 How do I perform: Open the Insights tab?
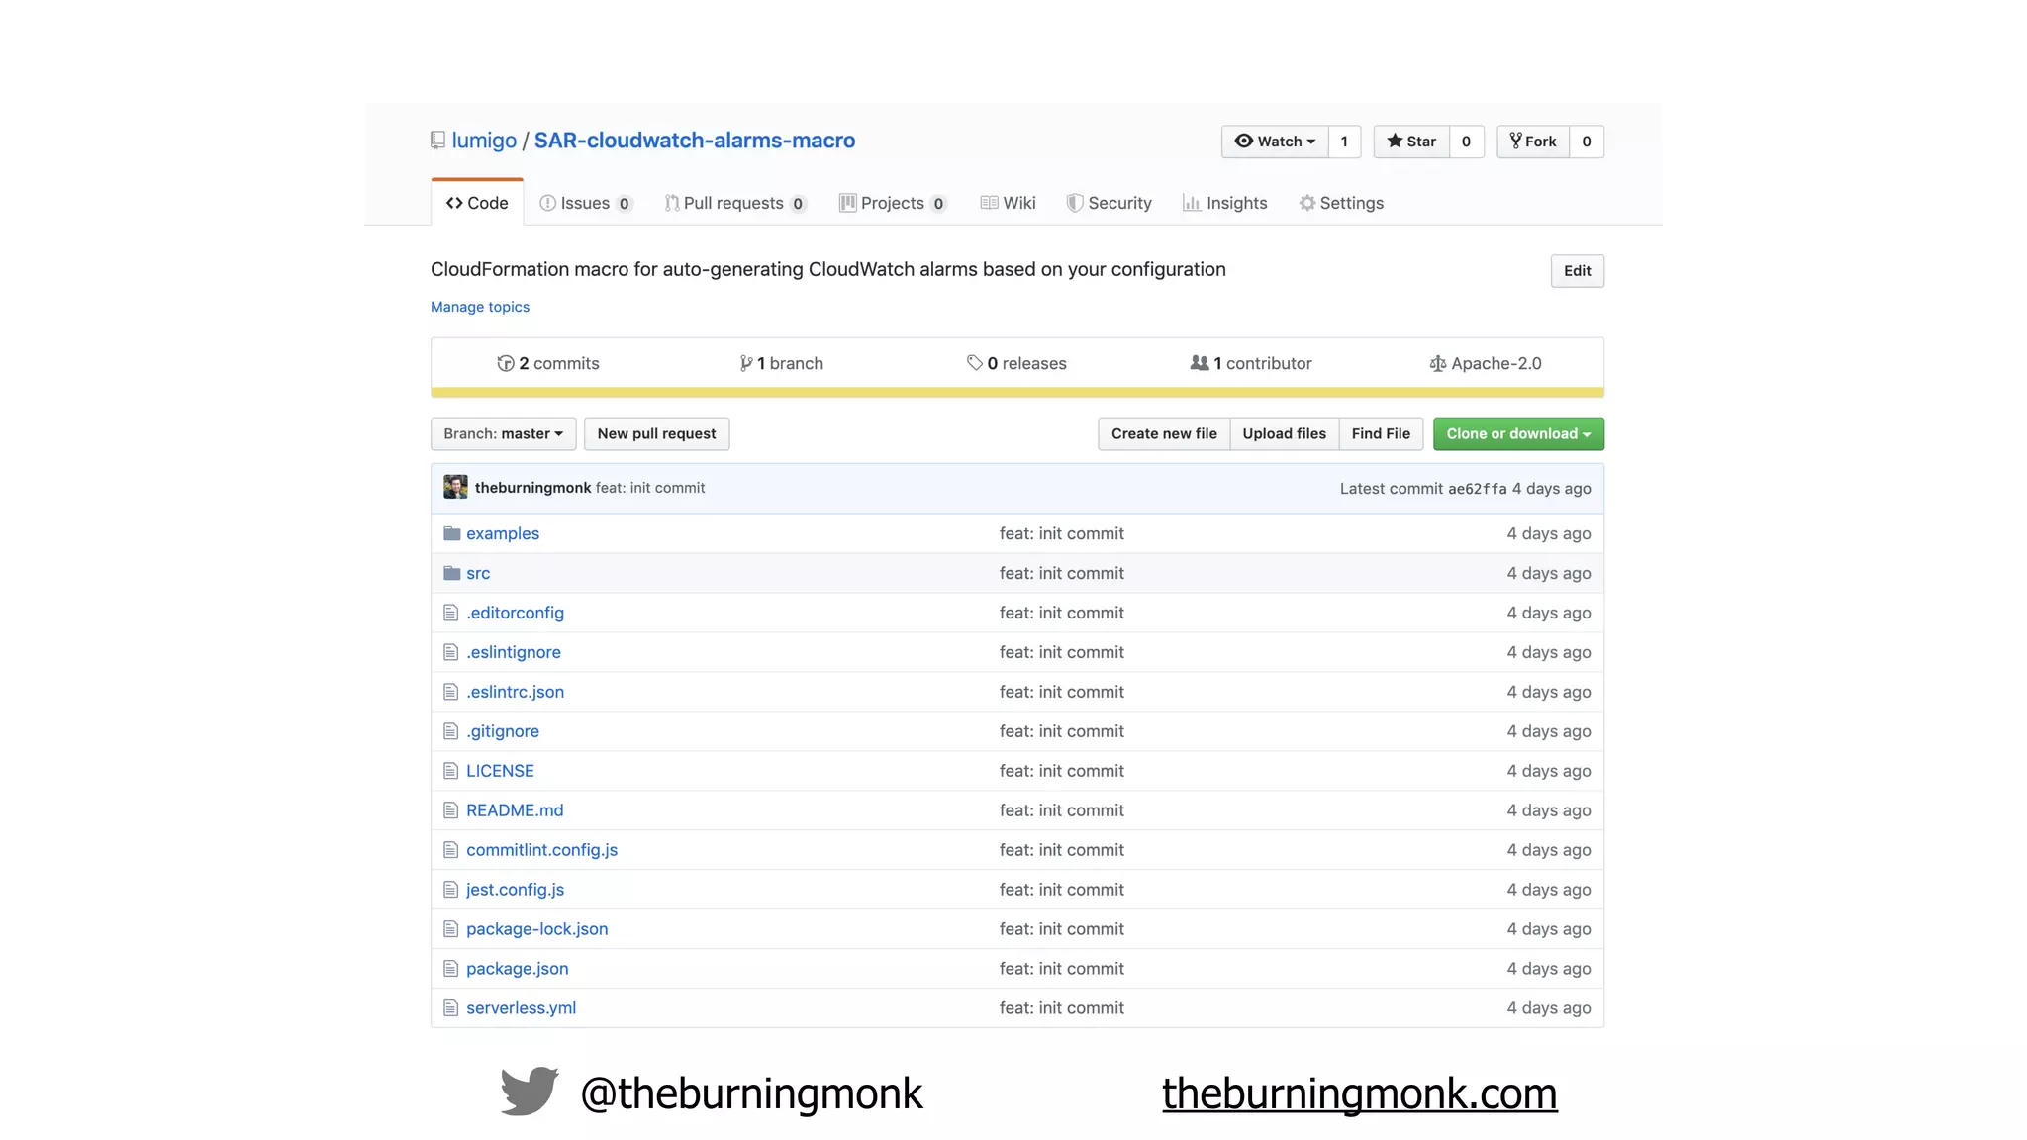pyautogui.click(x=1224, y=203)
